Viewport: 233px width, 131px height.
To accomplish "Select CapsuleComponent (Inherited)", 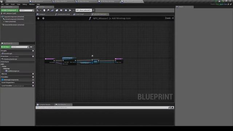I will [x=14, y=17].
